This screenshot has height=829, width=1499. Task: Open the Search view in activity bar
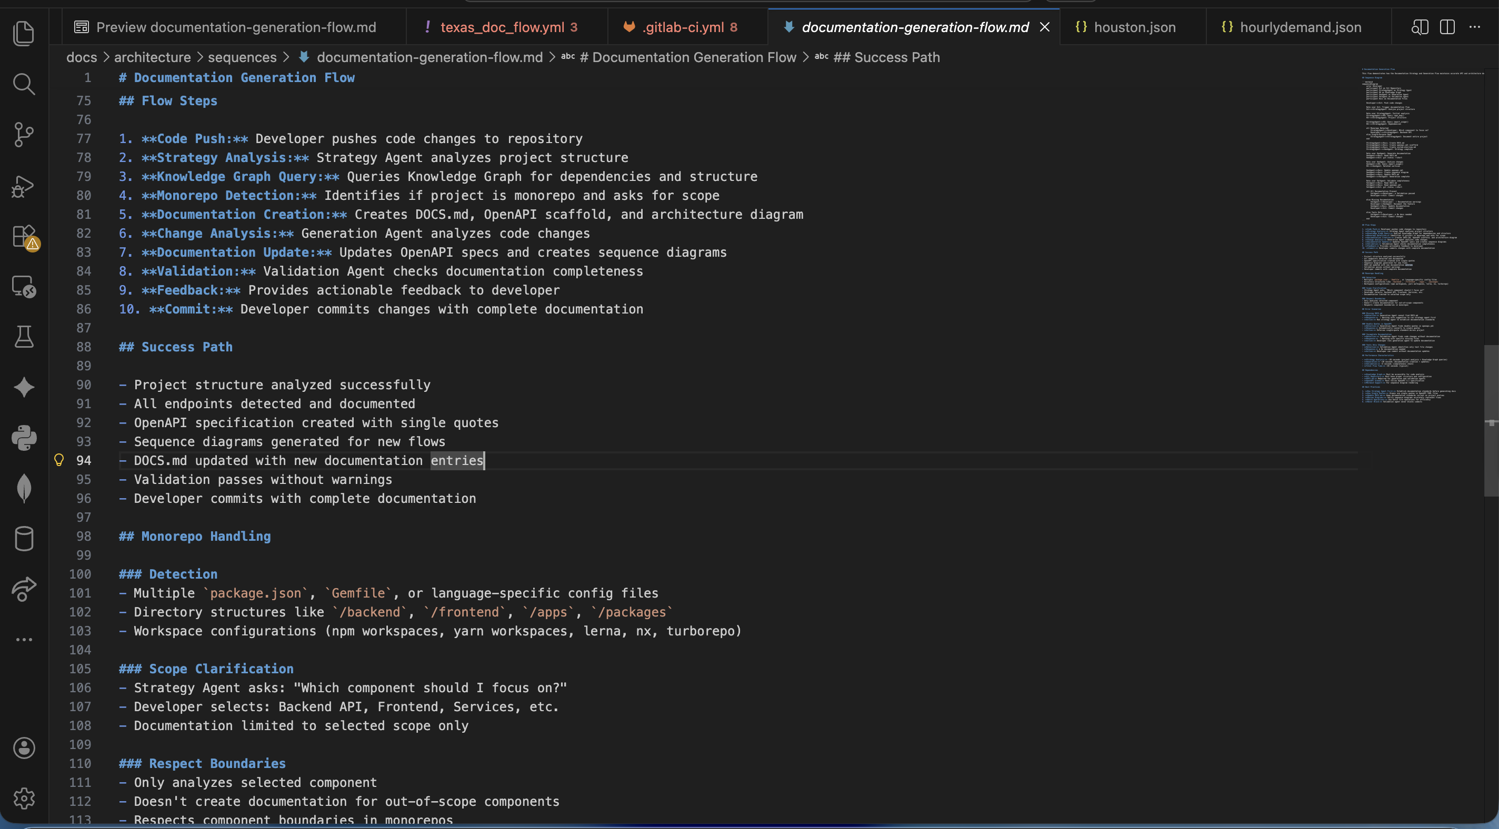24,84
